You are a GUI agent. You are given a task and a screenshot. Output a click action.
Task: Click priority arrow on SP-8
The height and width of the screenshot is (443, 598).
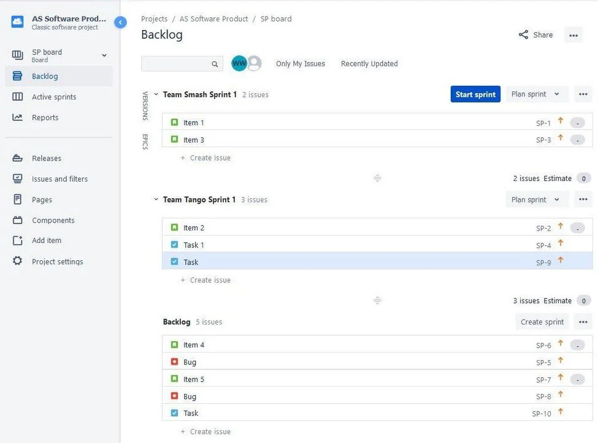pos(560,394)
